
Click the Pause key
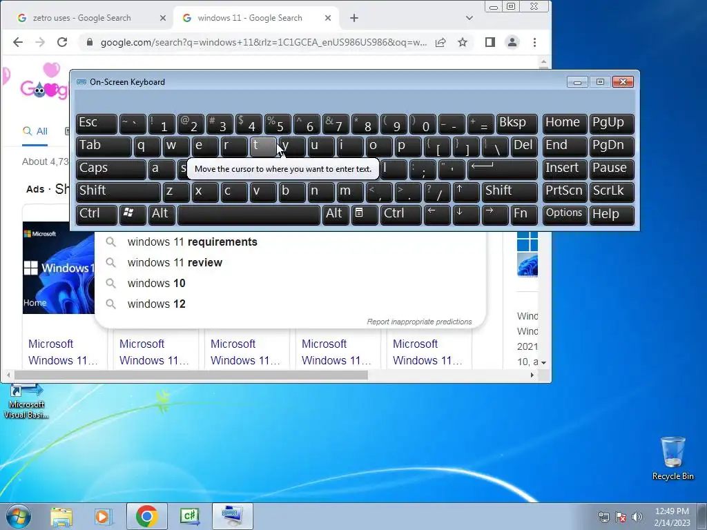pos(612,169)
